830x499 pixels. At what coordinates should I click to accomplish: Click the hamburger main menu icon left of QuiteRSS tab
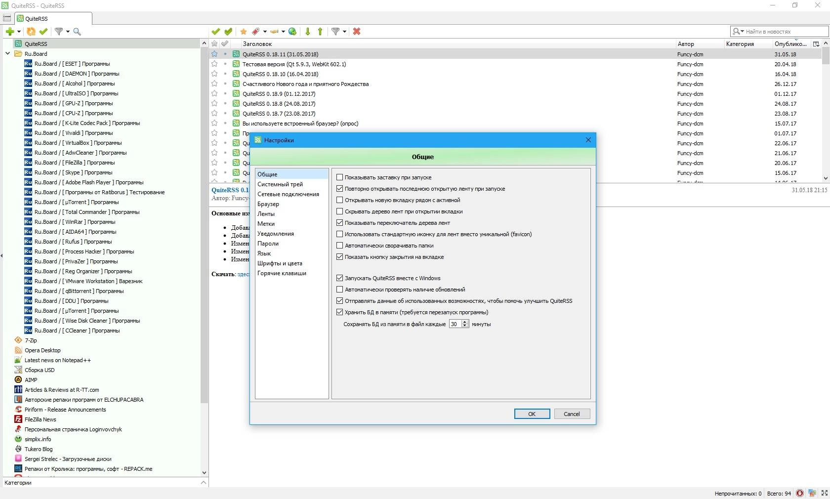[x=7, y=18]
